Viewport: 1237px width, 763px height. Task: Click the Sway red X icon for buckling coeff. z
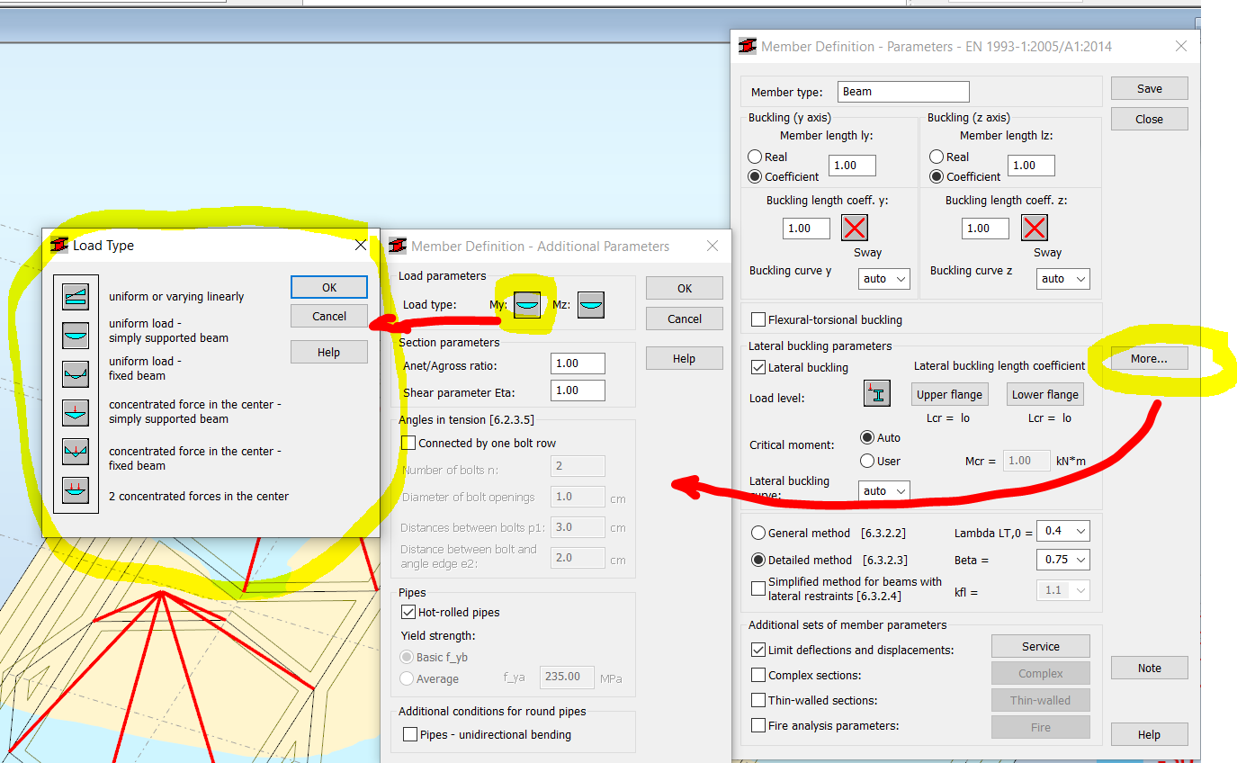(x=1033, y=228)
